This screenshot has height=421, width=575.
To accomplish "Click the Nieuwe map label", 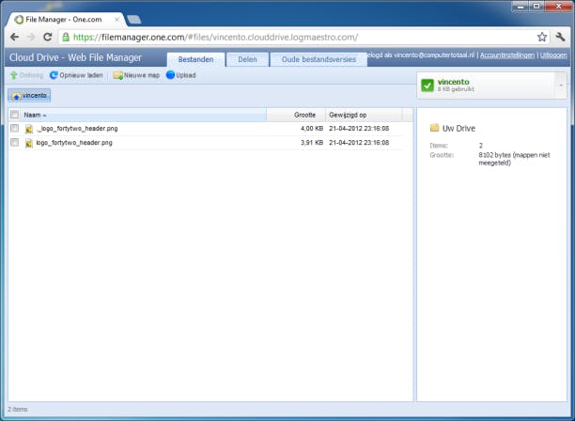I will tap(142, 75).
